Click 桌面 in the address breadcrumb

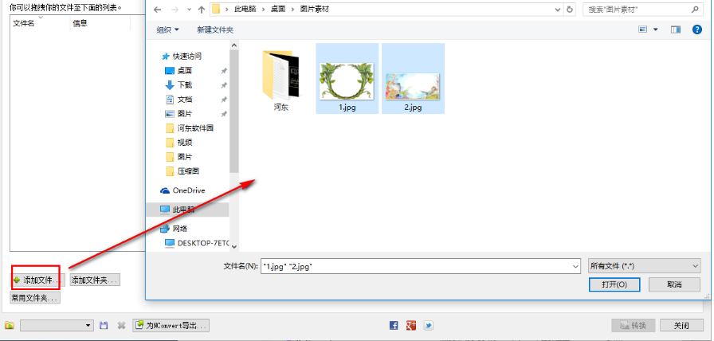(278, 9)
